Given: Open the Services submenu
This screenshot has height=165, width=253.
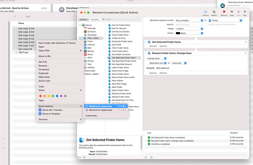Looking at the screenshot, I should pyautogui.click(x=60, y=119).
